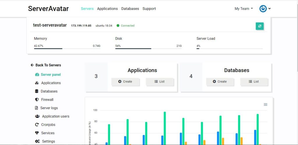The height and width of the screenshot is (145, 298).
Task: Click the 42.67% memory value
Action: pyautogui.click(x=39, y=46)
